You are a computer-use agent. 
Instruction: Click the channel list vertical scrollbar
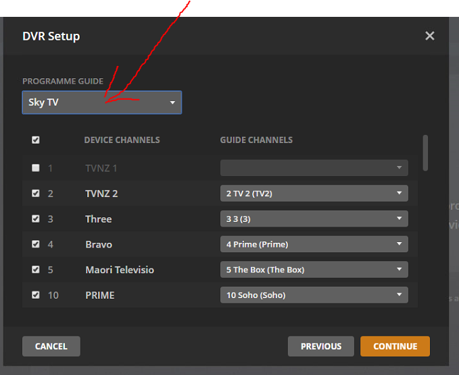(425, 153)
